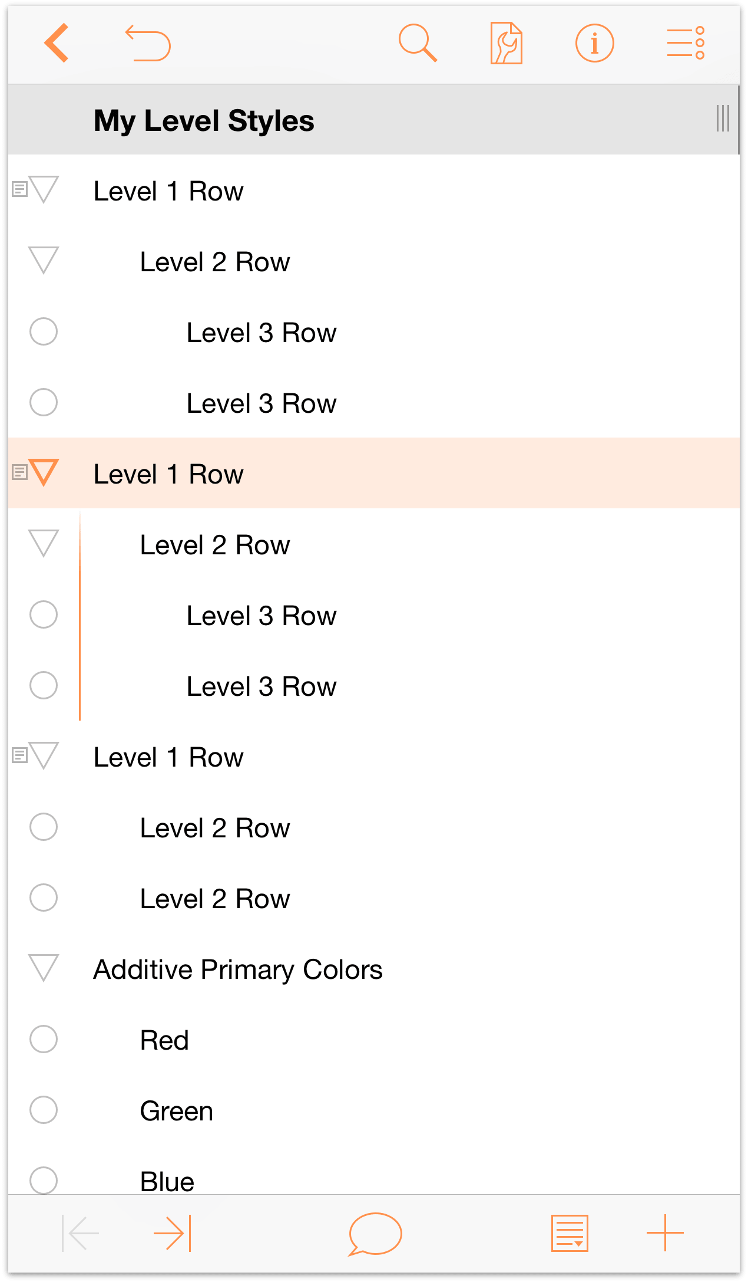Outdent row with the left arrow icon
Screen dimensions: 748x1282
click(81, 1232)
